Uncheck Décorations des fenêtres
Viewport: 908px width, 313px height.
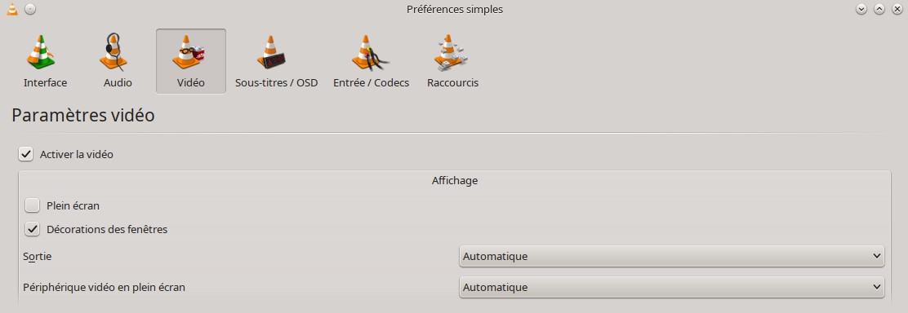tap(33, 229)
